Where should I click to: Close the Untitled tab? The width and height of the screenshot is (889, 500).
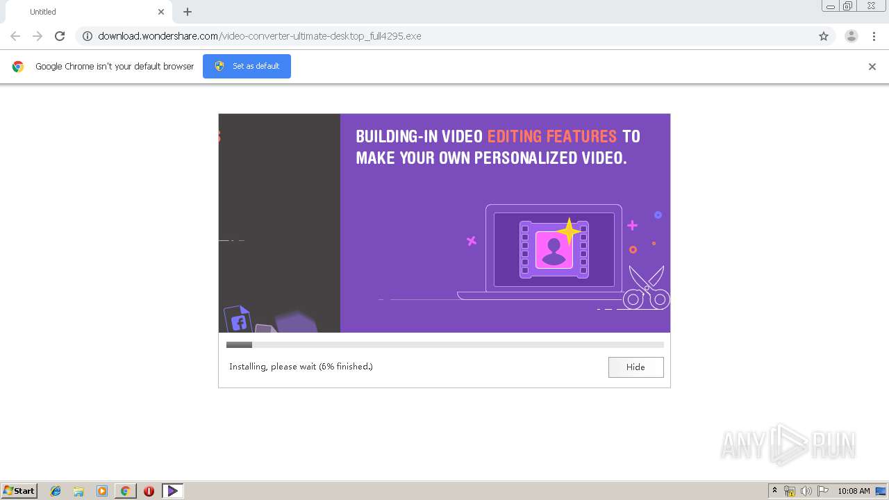pos(161,12)
